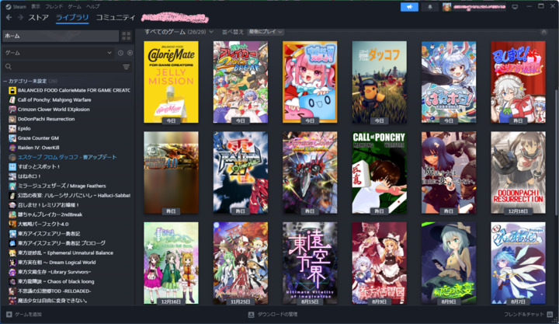559x324 pixels.
Task: Select ミラージュフェザーズ / Mirage Feathers in list
Action: coord(57,186)
